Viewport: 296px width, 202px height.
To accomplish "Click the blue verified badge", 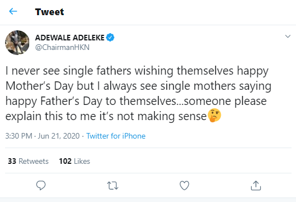I will tap(110, 38).
